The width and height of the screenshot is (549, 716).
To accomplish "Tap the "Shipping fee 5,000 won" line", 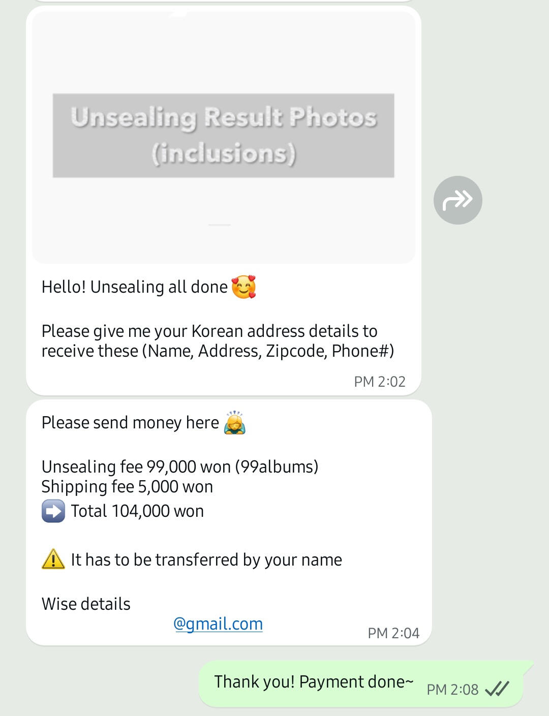I will [127, 487].
